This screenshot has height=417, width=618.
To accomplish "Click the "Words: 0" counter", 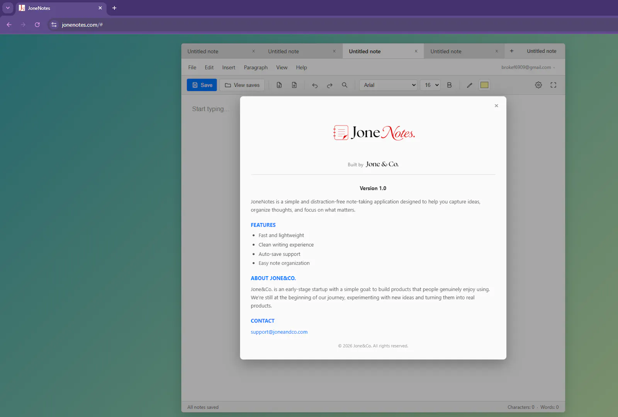I will (549, 407).
